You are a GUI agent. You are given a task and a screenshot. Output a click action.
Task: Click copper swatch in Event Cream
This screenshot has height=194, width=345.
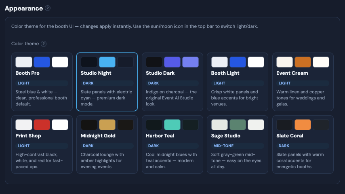tap(303, 62)
